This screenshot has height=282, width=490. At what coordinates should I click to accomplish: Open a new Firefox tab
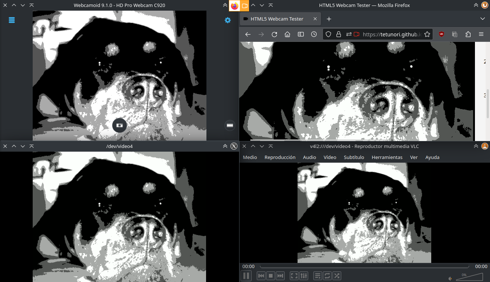[329, 19]
